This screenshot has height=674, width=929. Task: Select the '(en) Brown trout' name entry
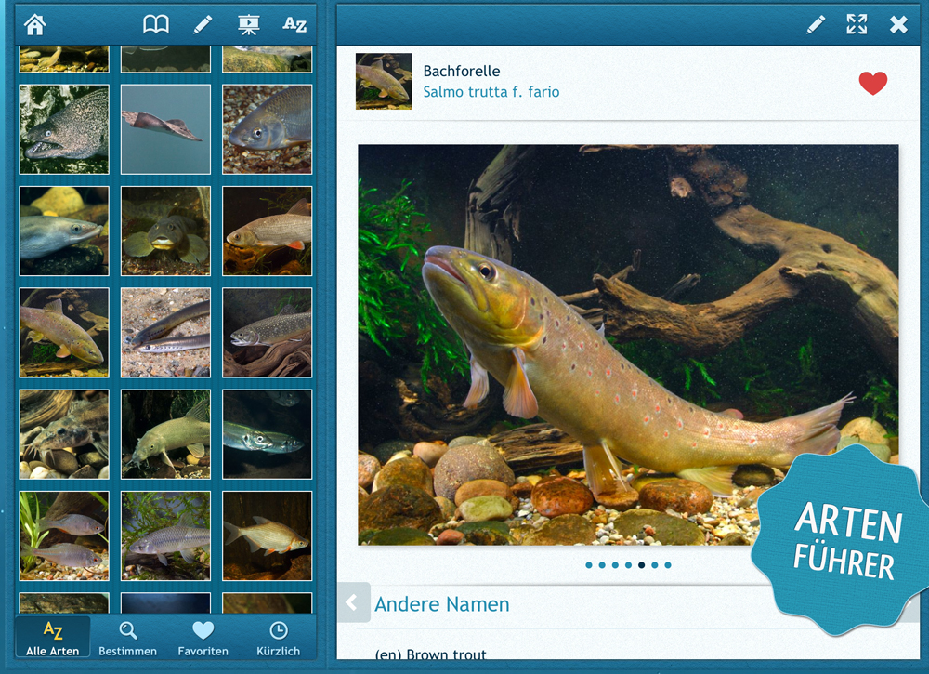[431, 654]
